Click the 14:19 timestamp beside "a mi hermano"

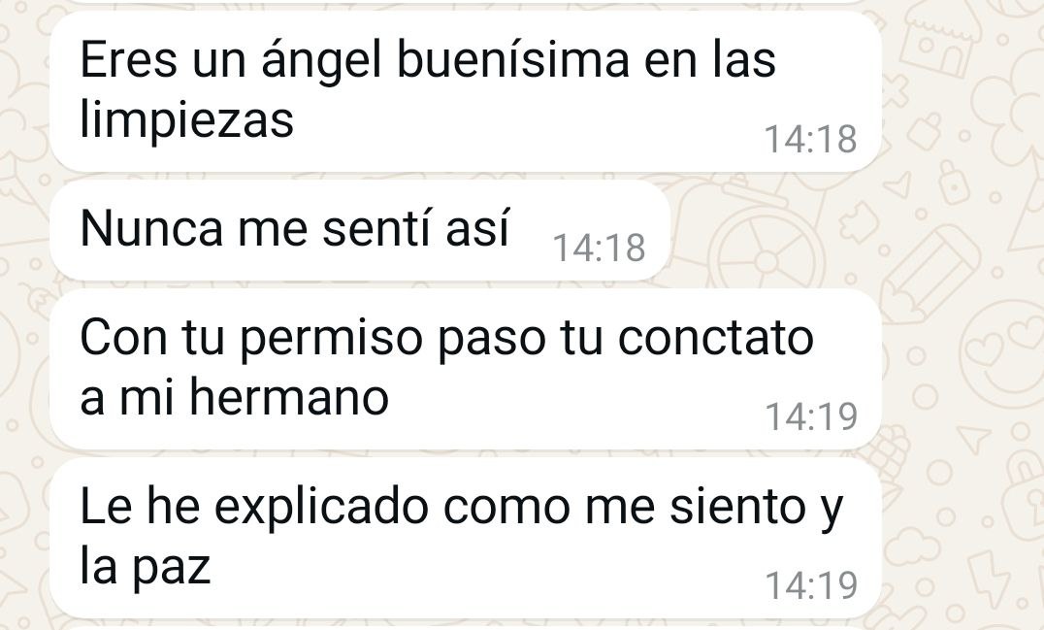810,416
